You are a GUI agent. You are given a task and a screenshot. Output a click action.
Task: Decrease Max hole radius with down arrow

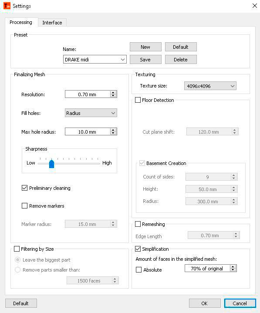(113, 133)
